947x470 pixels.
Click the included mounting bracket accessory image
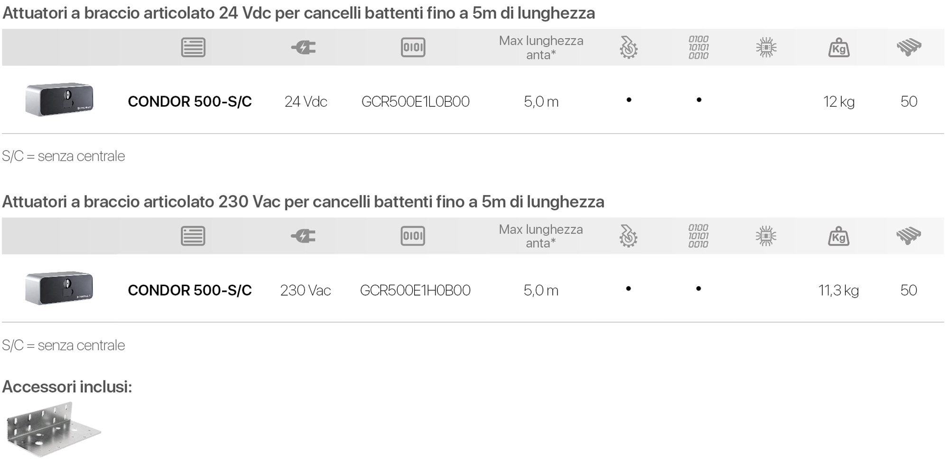(x=53, y=430)
